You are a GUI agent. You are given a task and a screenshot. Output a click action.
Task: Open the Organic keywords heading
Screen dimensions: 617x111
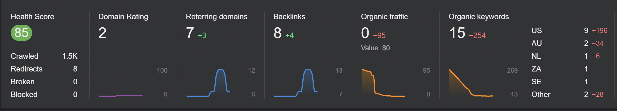479,17
